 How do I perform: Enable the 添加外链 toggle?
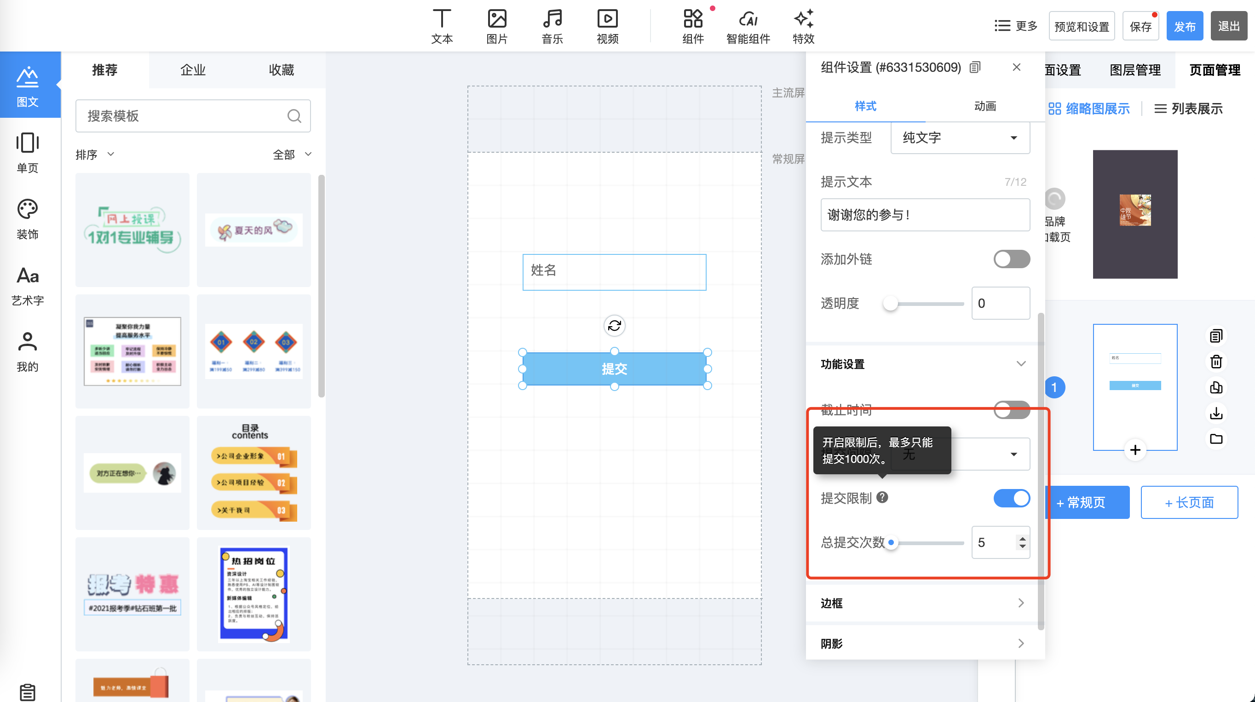1011,259
